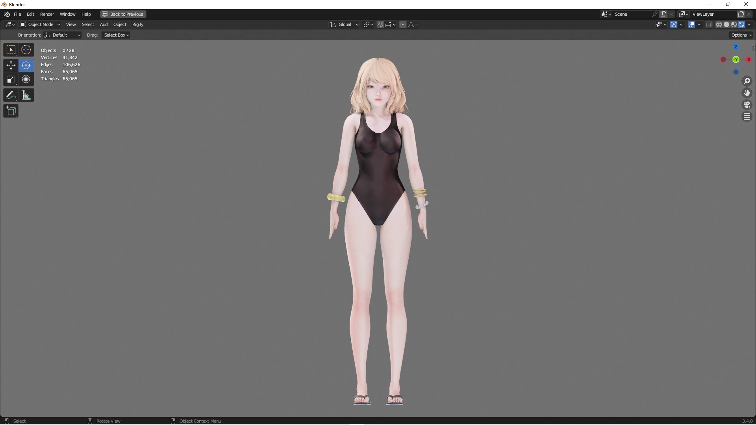Viewport: 756px width, 425px height.
Task: Select the Select Box tool icon
Action: tap(11, 50)
